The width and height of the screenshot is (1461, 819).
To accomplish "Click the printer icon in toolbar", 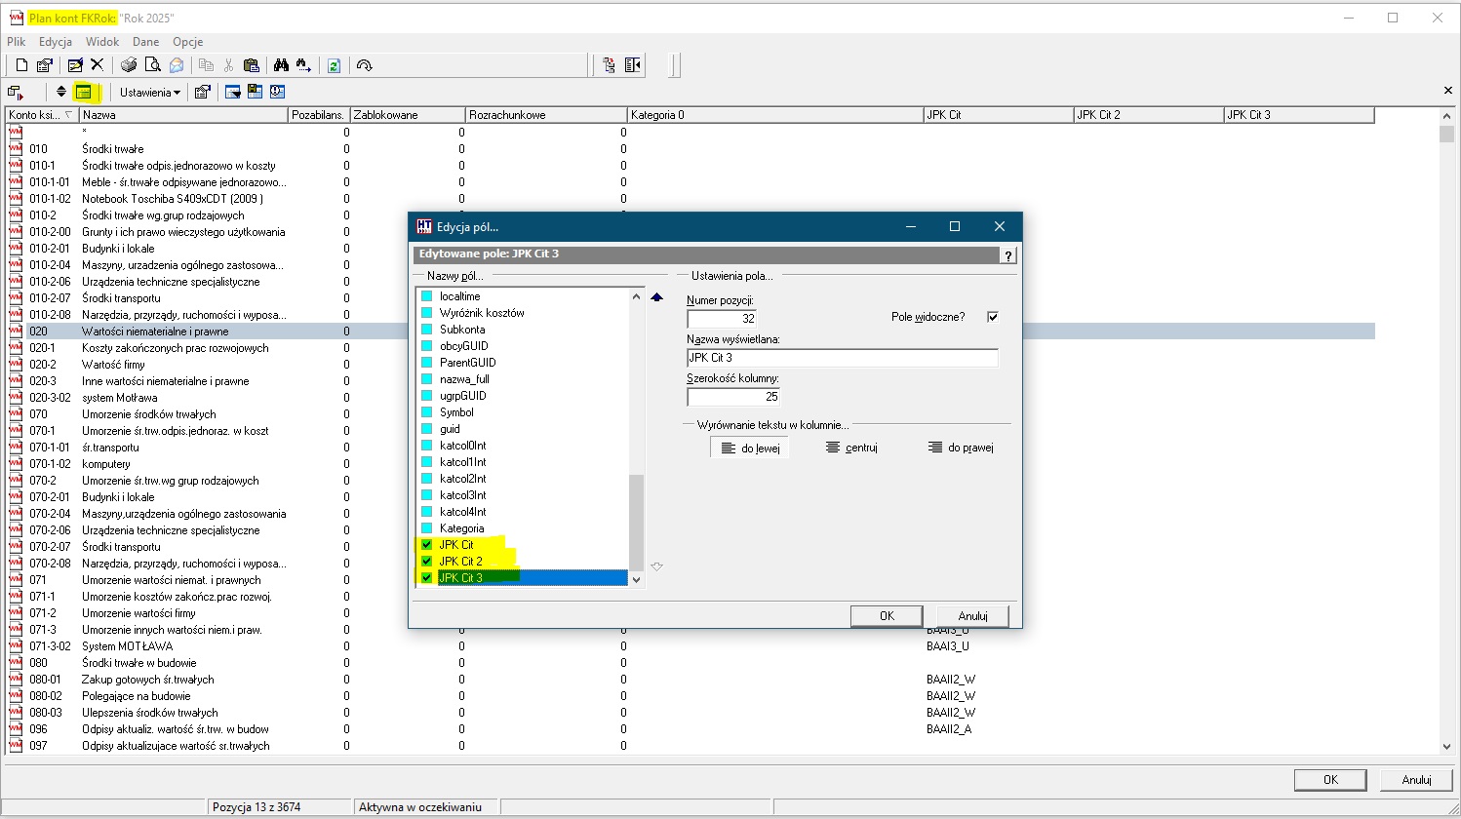I will (x=129, y=65).
